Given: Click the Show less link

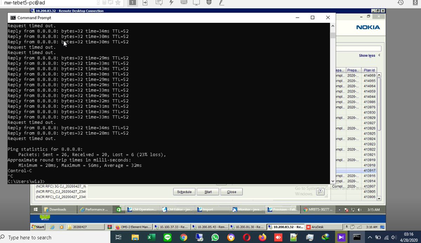Looking at the screenshot, I should point(367,55).
